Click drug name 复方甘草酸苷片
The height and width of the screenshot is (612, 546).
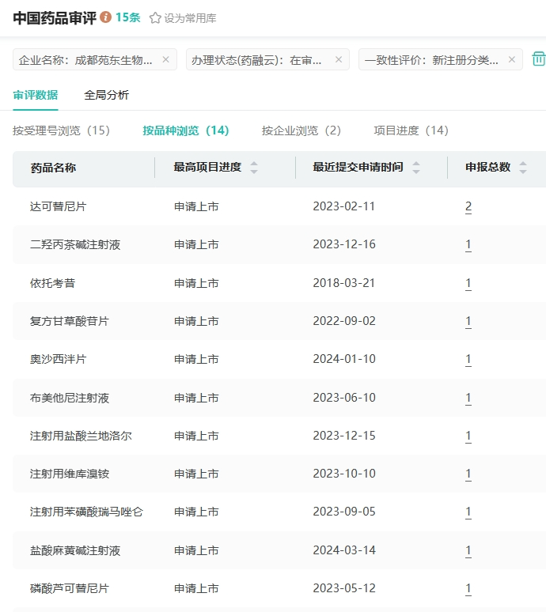(69, 321)
